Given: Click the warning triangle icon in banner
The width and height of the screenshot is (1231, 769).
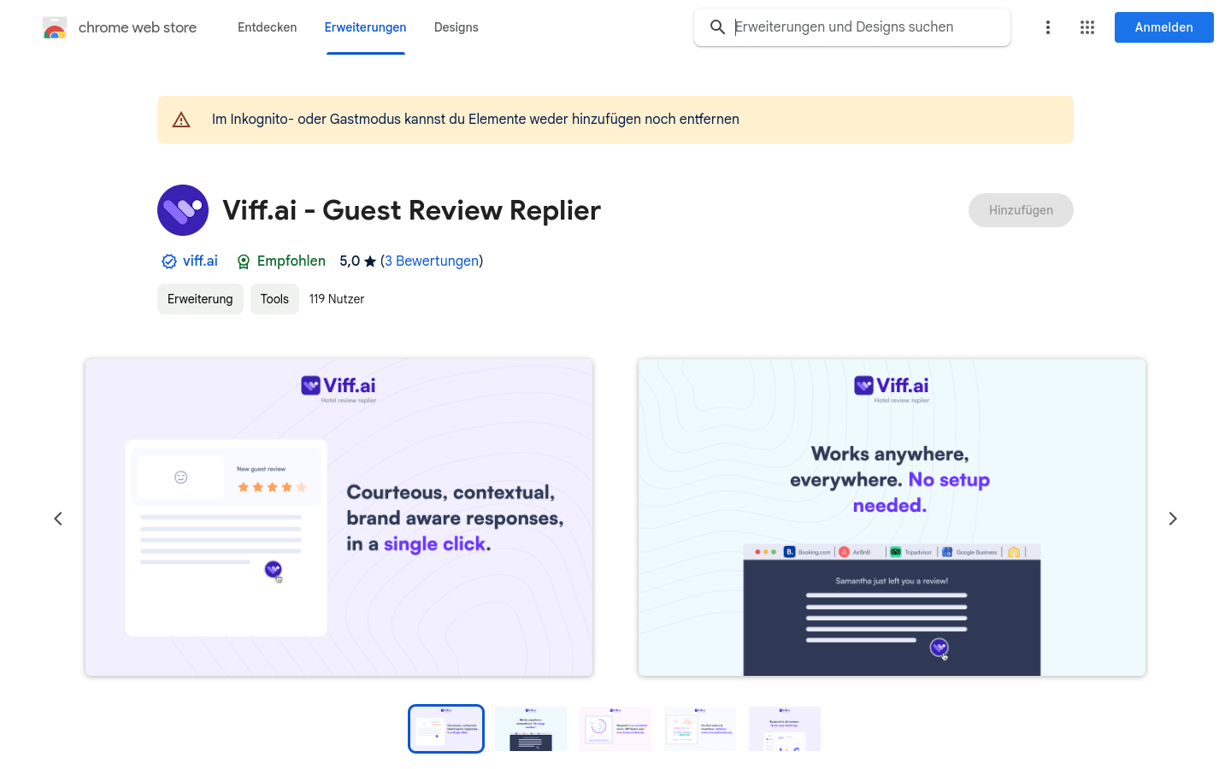Looking at the screenshot, I should [x=181, y=120].
